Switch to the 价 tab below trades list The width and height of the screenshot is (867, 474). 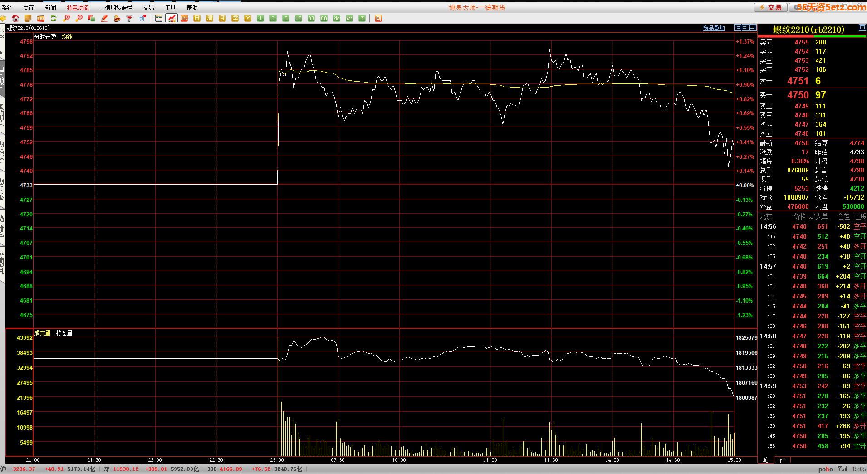click(x=782, y=460)
